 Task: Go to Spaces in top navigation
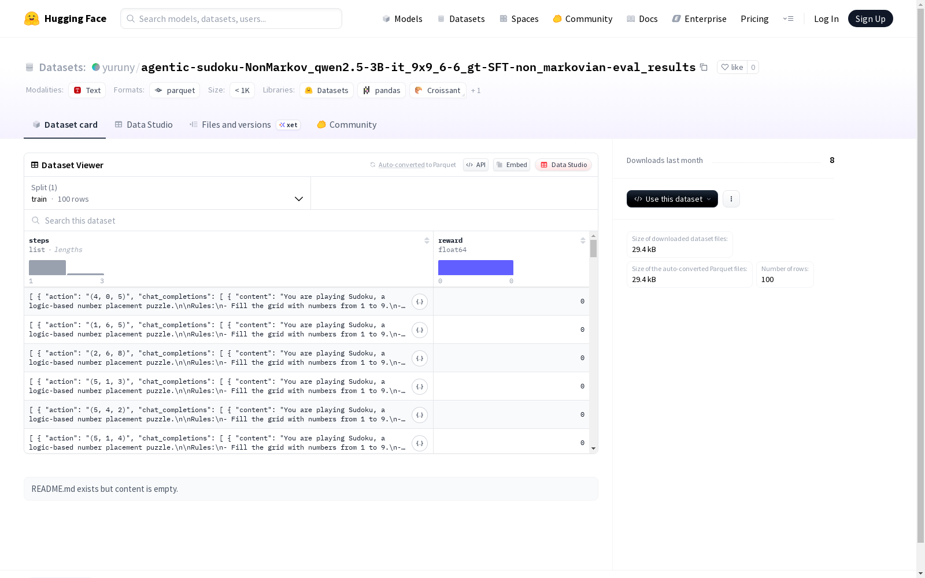pos(519,18)
